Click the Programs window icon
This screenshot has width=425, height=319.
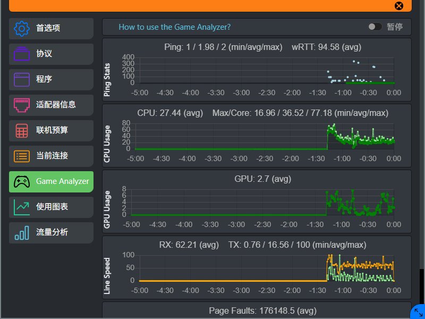(x=22, y=79)
